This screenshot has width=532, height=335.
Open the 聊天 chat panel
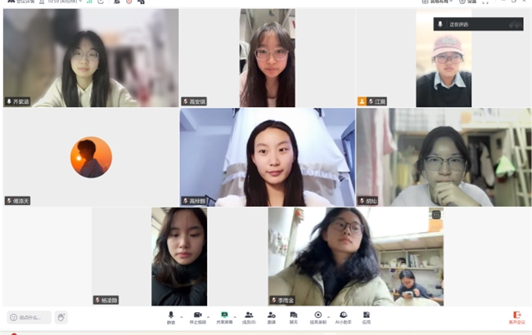click(x=293, y=316)
